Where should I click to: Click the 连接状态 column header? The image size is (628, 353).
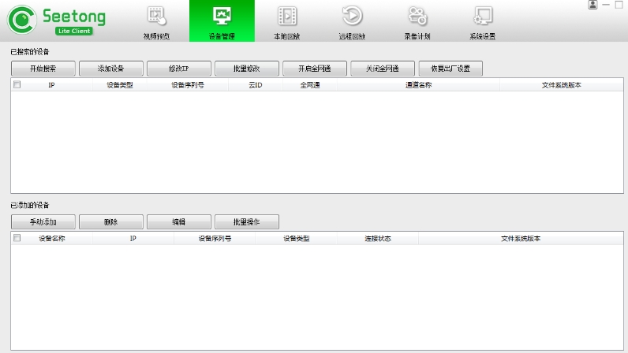378,239
